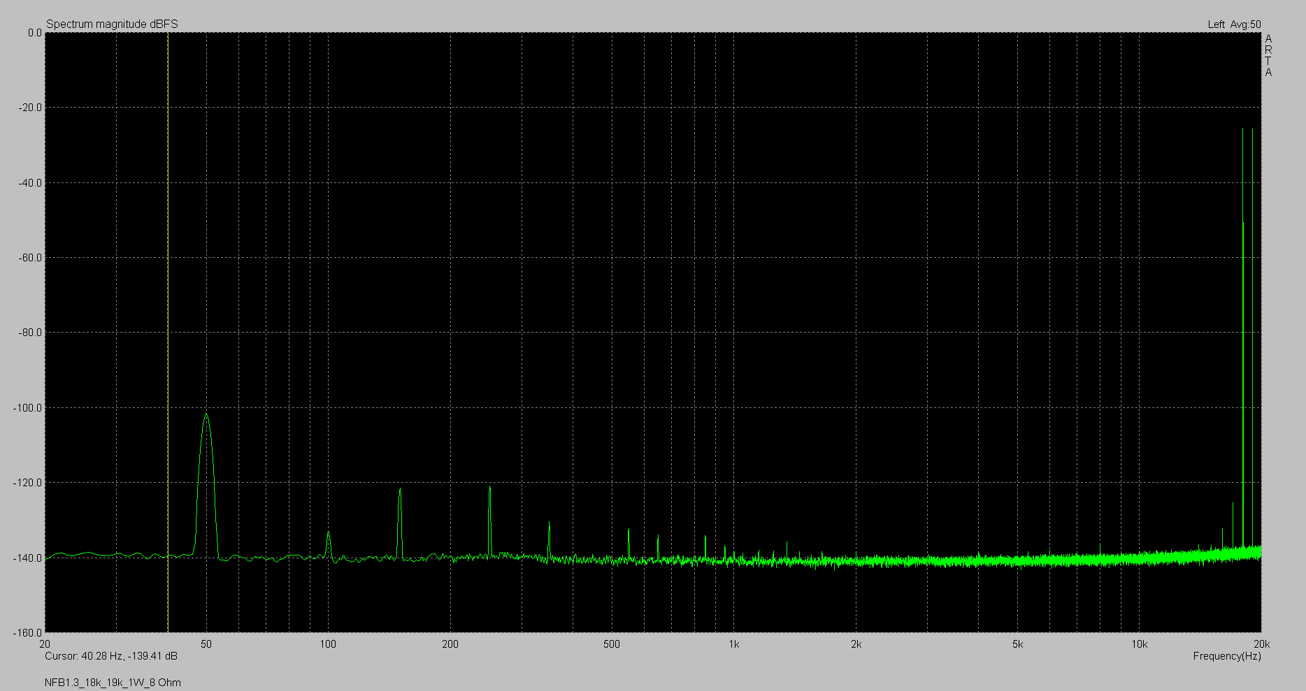This screenshot has height=691, width=1306.
Task: Click the "Spectrum magnitude dBFS" title text
Action: click(x=113, y=24)
